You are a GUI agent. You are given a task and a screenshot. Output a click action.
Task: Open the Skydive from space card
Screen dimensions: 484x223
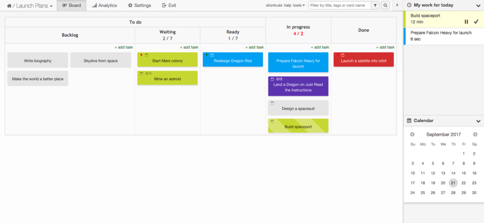click(101, 60)
